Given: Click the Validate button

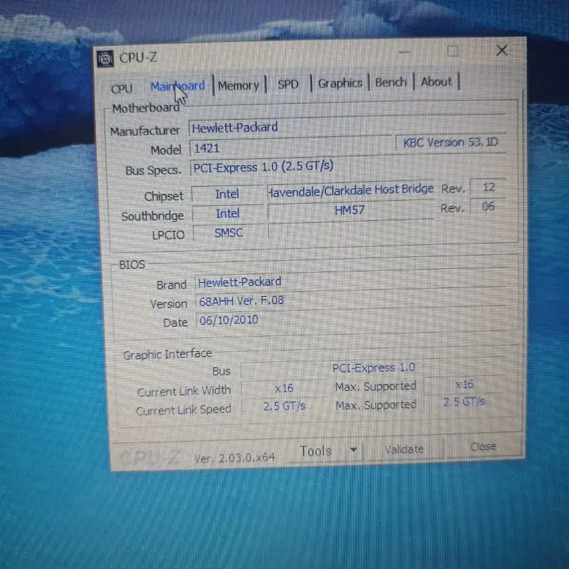Looking at the screenshot, I should (404, 450).
